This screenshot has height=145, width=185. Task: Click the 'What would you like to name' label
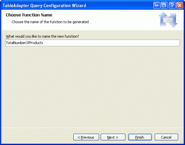[42, 36]
